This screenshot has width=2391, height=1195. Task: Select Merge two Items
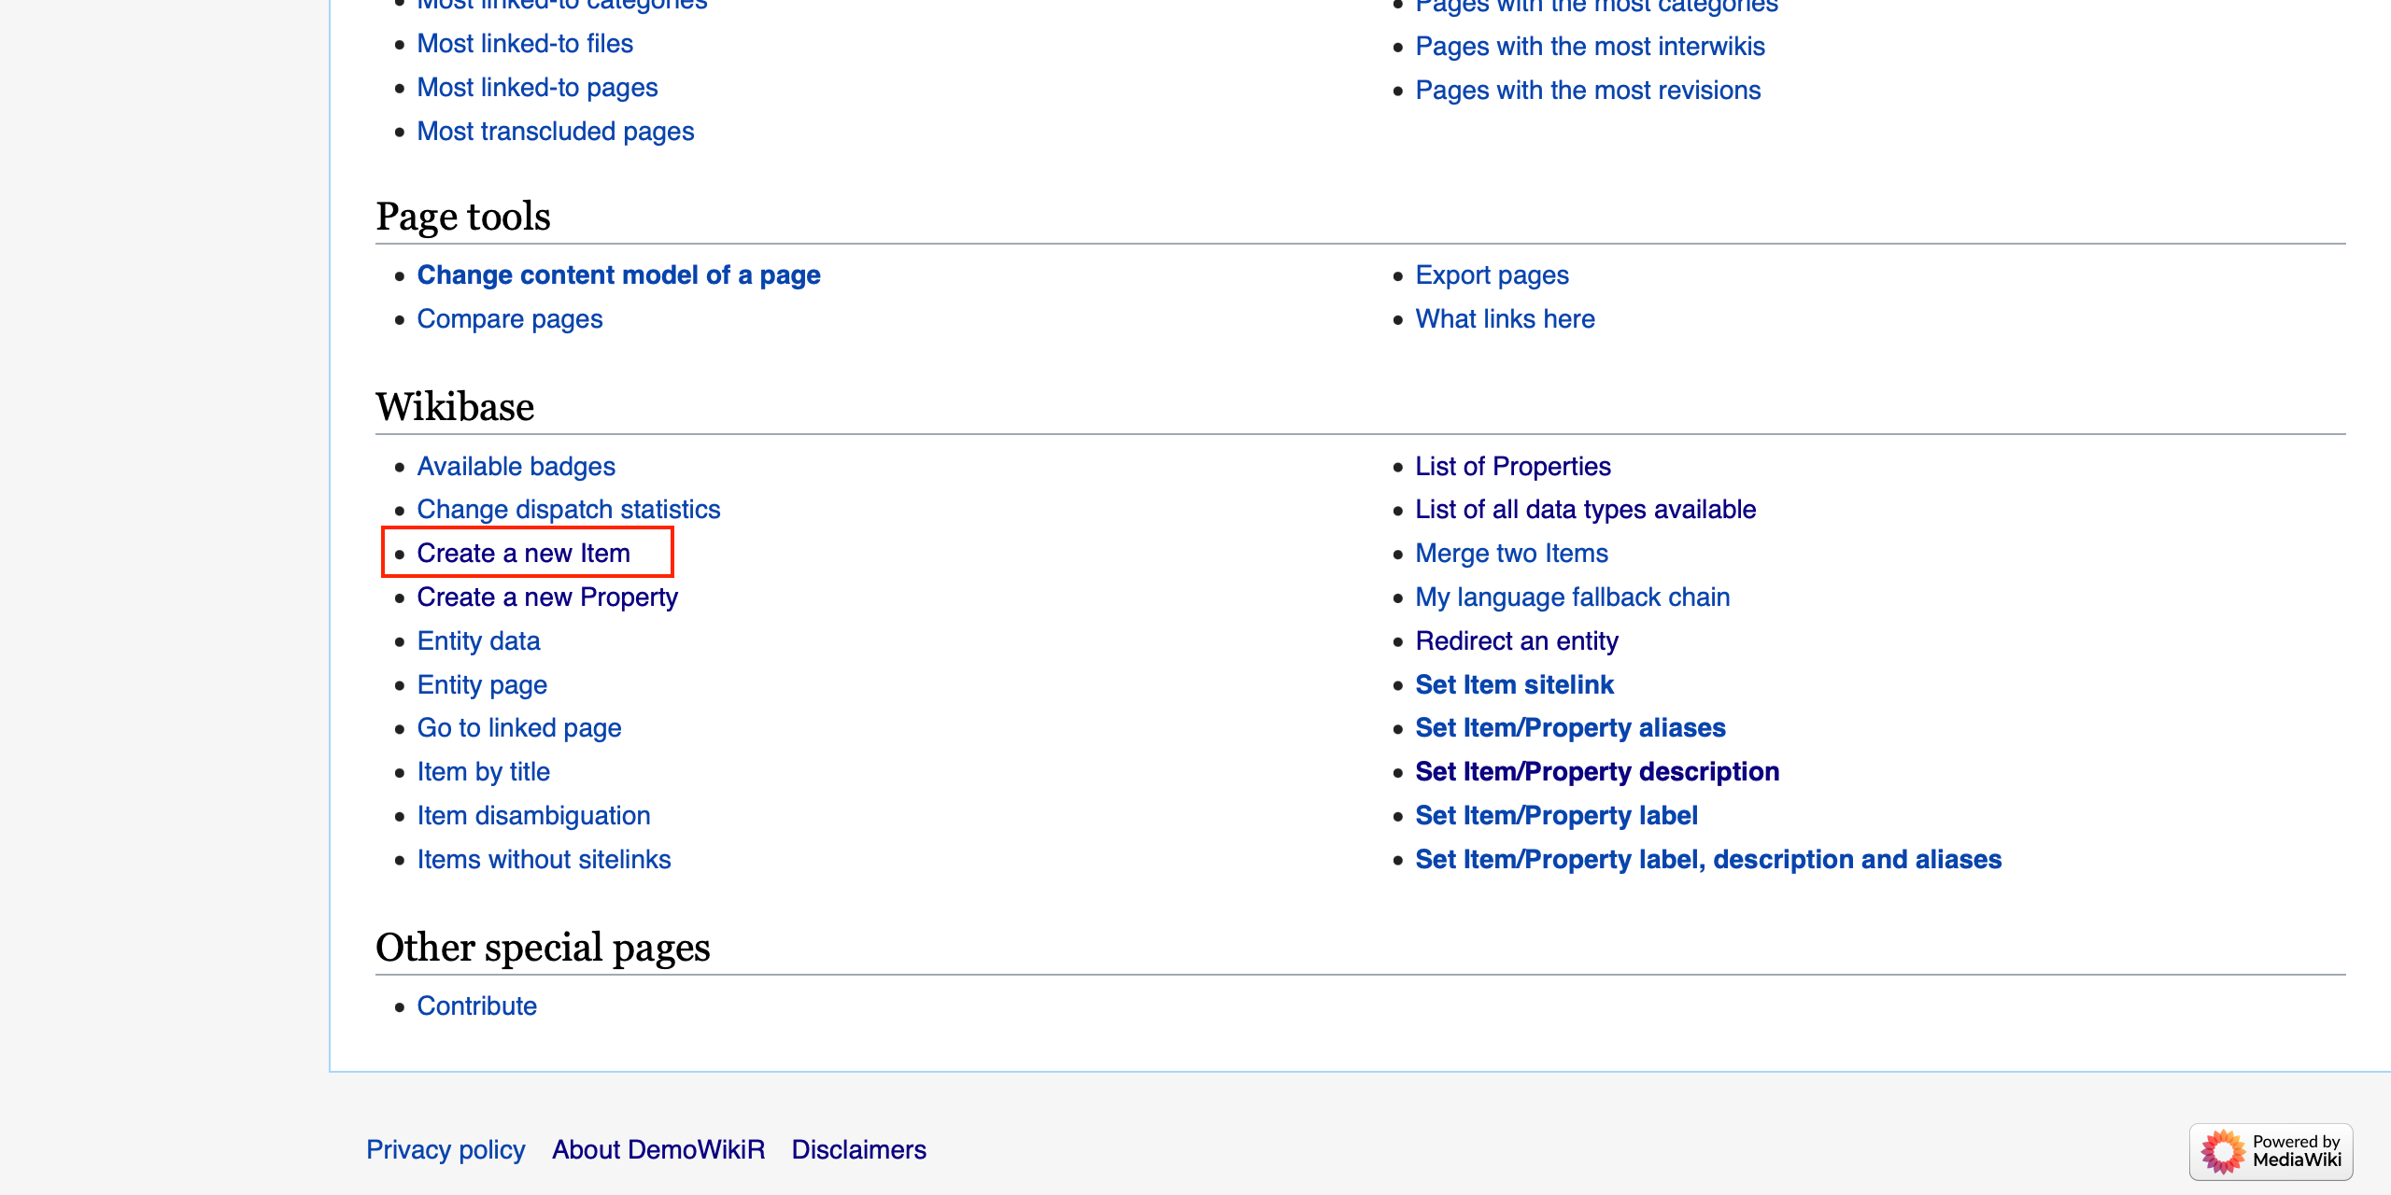coord(1511,553)
